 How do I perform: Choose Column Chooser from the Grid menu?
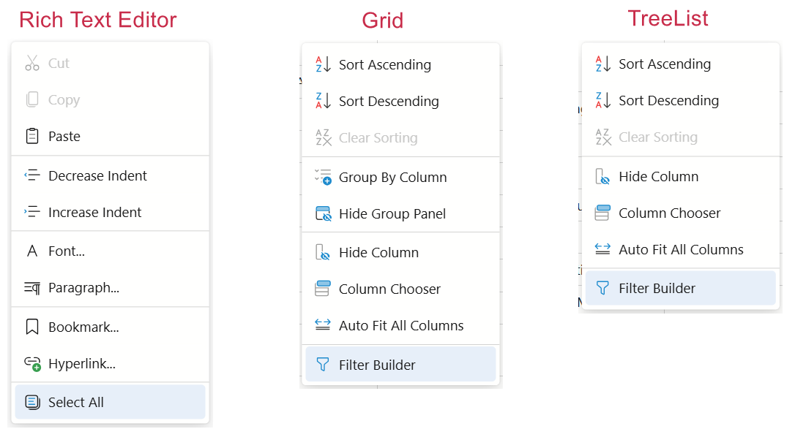(389, 289)
